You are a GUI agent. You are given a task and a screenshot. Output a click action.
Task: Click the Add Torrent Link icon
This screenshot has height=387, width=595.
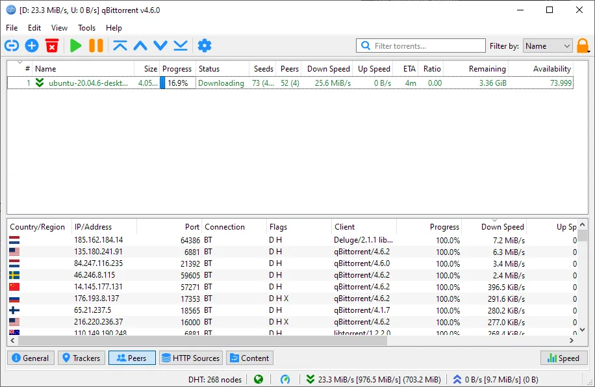pyautogui.click(x=12, y=46)
